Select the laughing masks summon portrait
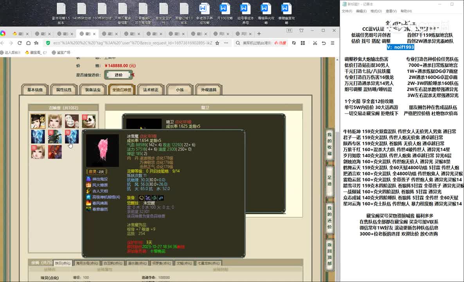The image size is (464, 282). [x=72, y=121]
